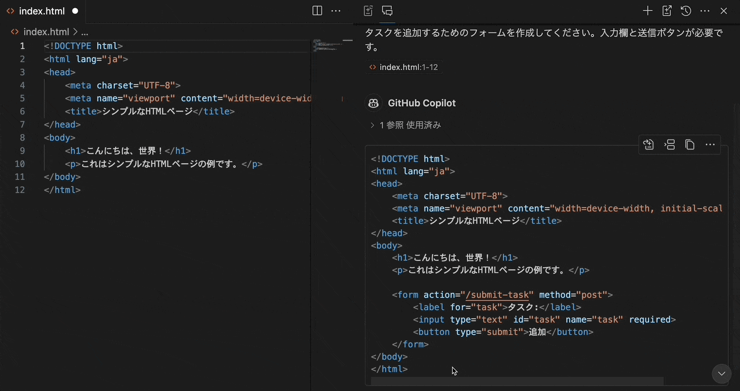Click <body> tag in chat code block

point(387,246)
